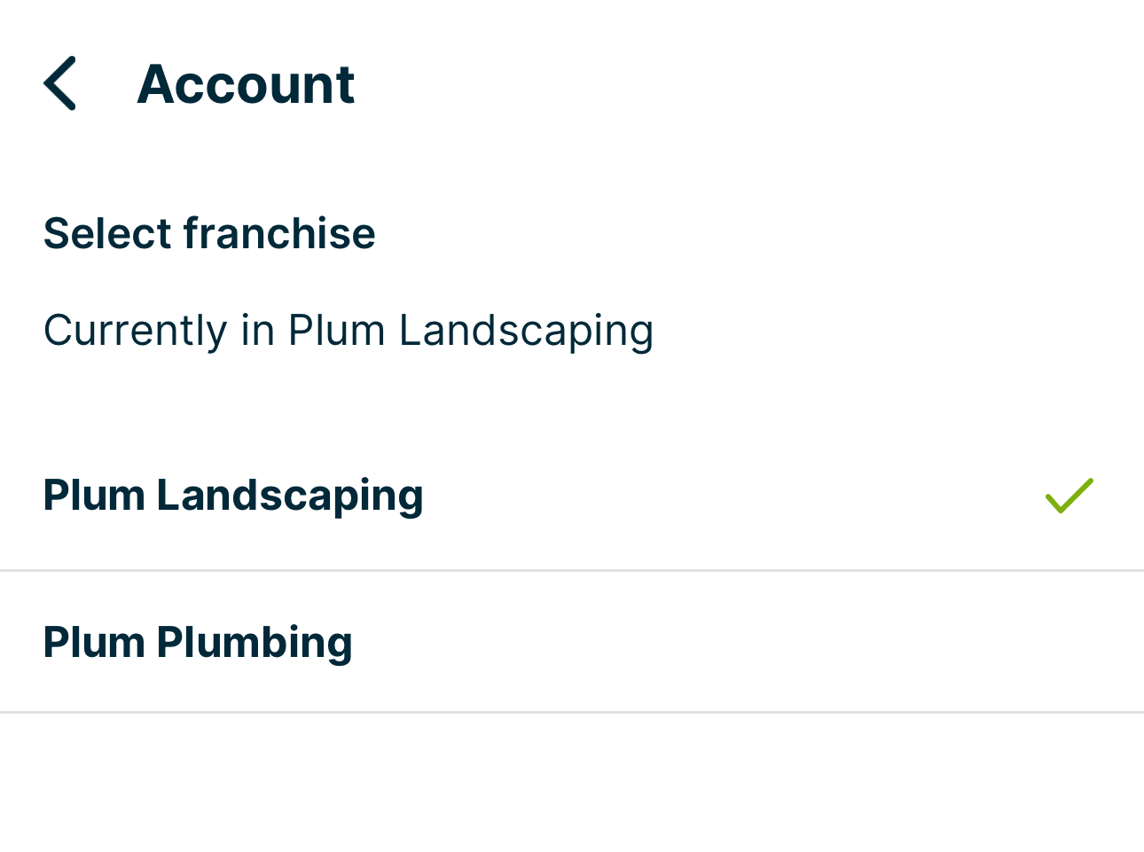Click Plum in the bold Plum Landscaping row
This screenshot has height=852, width=1144.
pyautogui.click(x=94, y=496)
